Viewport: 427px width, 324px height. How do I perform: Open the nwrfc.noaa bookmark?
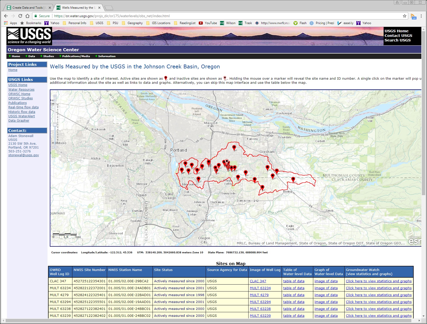coord(272,23)
